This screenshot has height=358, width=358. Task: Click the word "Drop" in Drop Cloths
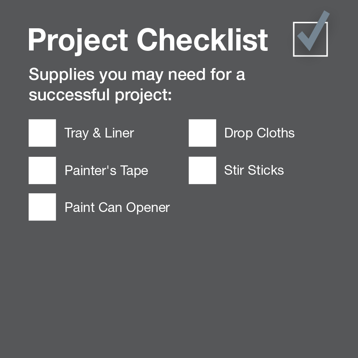point(237,134)
